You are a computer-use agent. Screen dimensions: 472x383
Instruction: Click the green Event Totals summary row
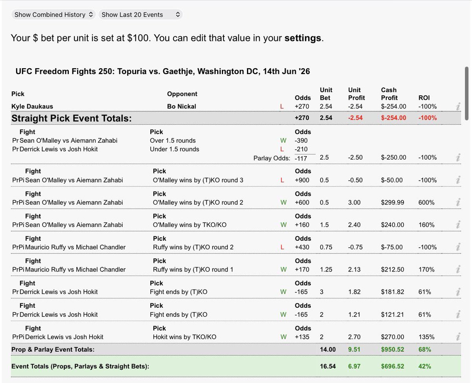click(x=236, y=366)
